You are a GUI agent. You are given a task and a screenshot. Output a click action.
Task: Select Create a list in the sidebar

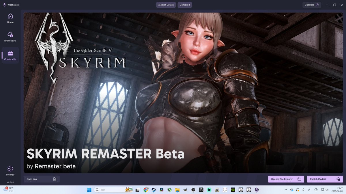[x=10, y=55]
